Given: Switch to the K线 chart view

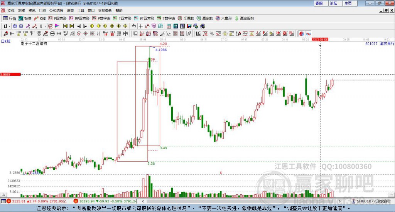Looking at the screenshot, I should [40, 18].
